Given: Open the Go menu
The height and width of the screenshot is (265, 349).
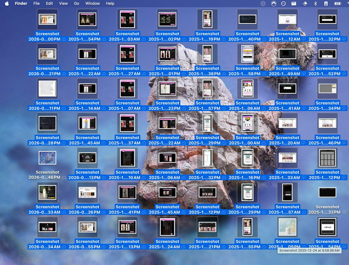Looking at the screenshot, I should click(x=76, y=3).
